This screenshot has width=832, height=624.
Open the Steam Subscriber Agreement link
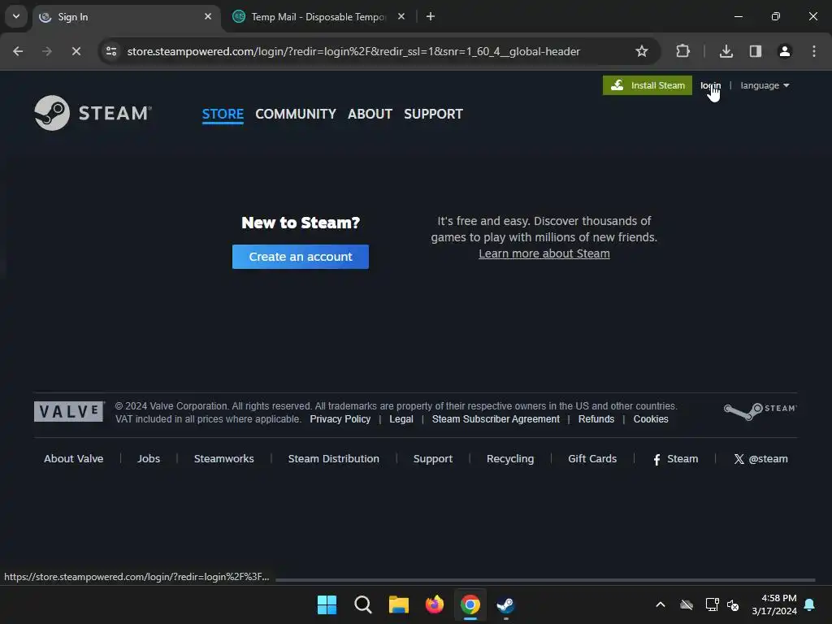click(x=496, y=419)
